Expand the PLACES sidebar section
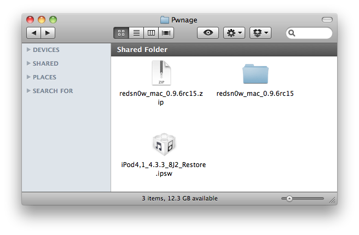The image size is (359, 235). (x=29, y=77)
